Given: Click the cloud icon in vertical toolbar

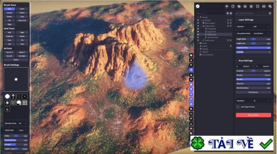Looking at the screenshot, I should [x=191, y=109].
